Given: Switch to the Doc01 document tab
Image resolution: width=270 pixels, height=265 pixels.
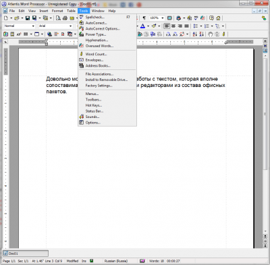Looking at the screenshot, I should (x=26, y=254).
